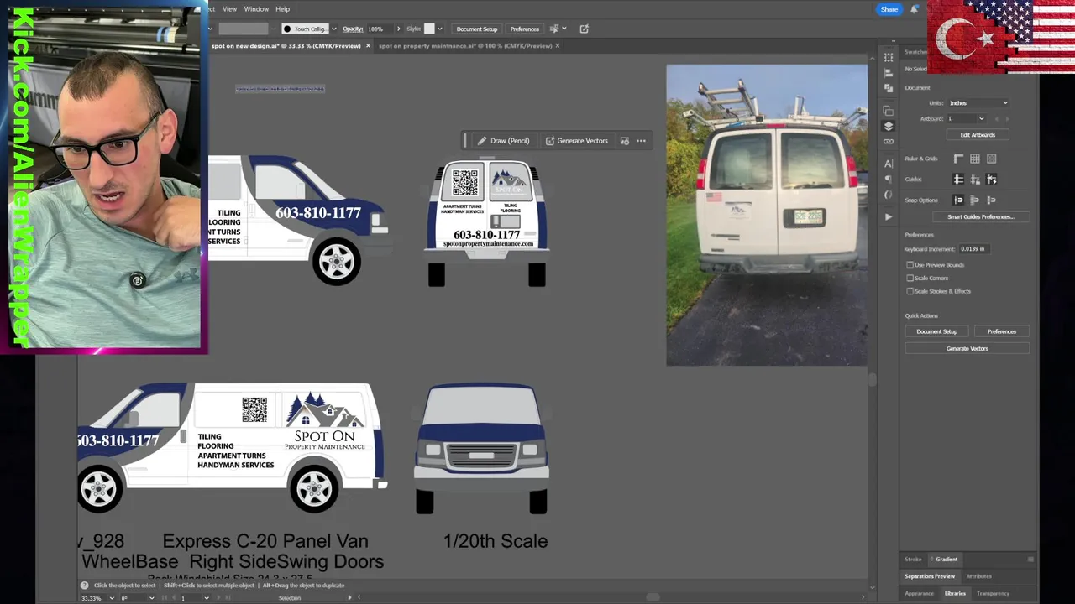Open the rotate view angle dropdown
The image size is (1075, 604).
(151, 598)
